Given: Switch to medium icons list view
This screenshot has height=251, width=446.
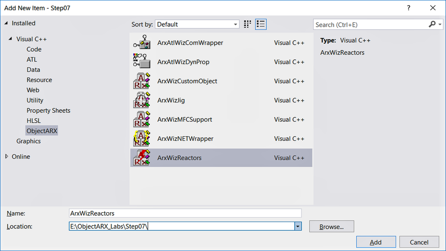Looking at the screenshot, I should [x=260, y=24].
